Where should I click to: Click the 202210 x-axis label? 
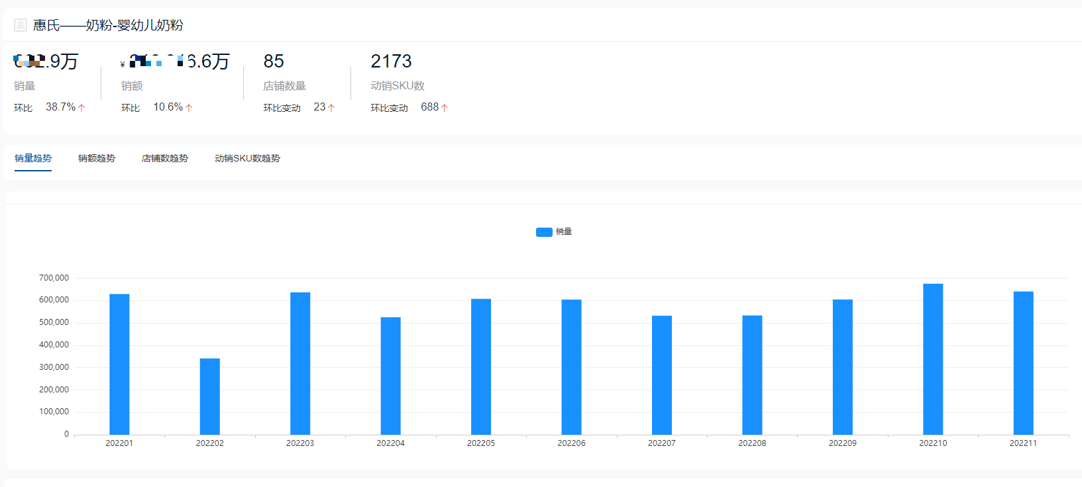coord(933,443)
